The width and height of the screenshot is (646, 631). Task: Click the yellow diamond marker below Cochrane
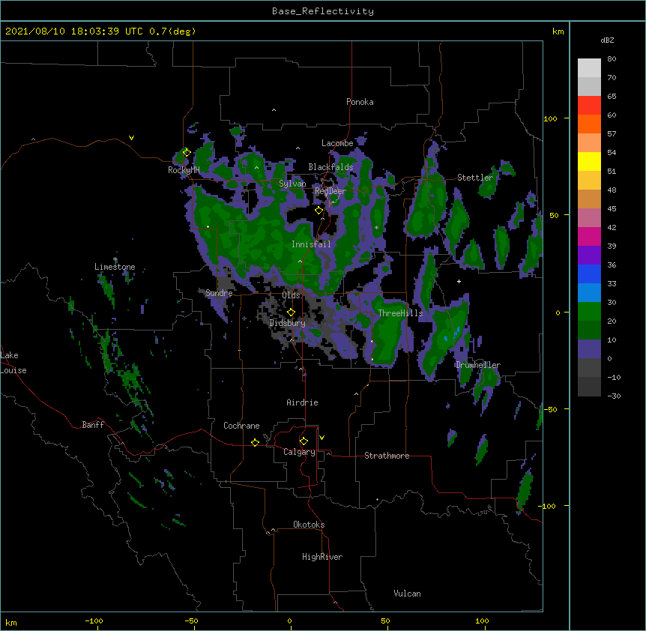pos(255,442)
